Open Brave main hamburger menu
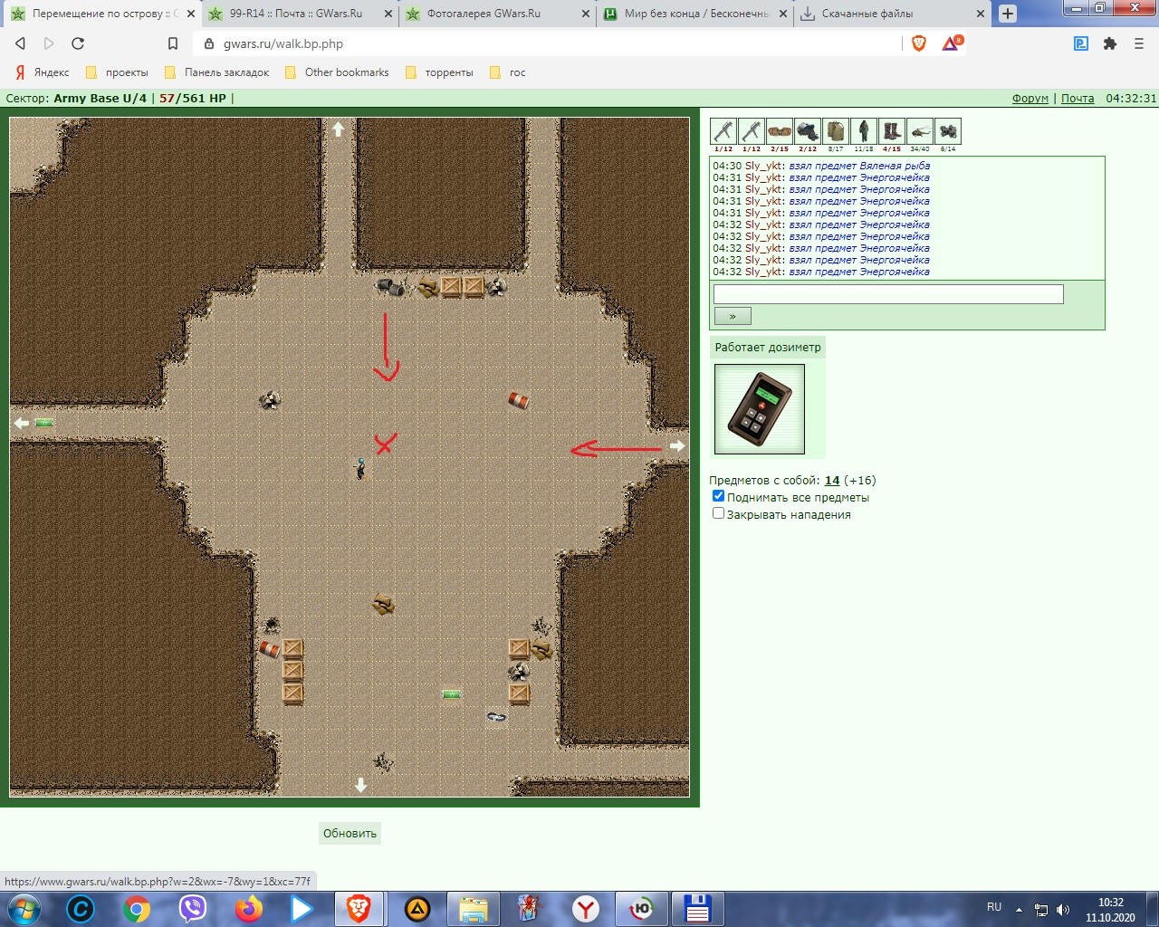This screenshot has height=927, width=1159. click(x=1139, y=43)
